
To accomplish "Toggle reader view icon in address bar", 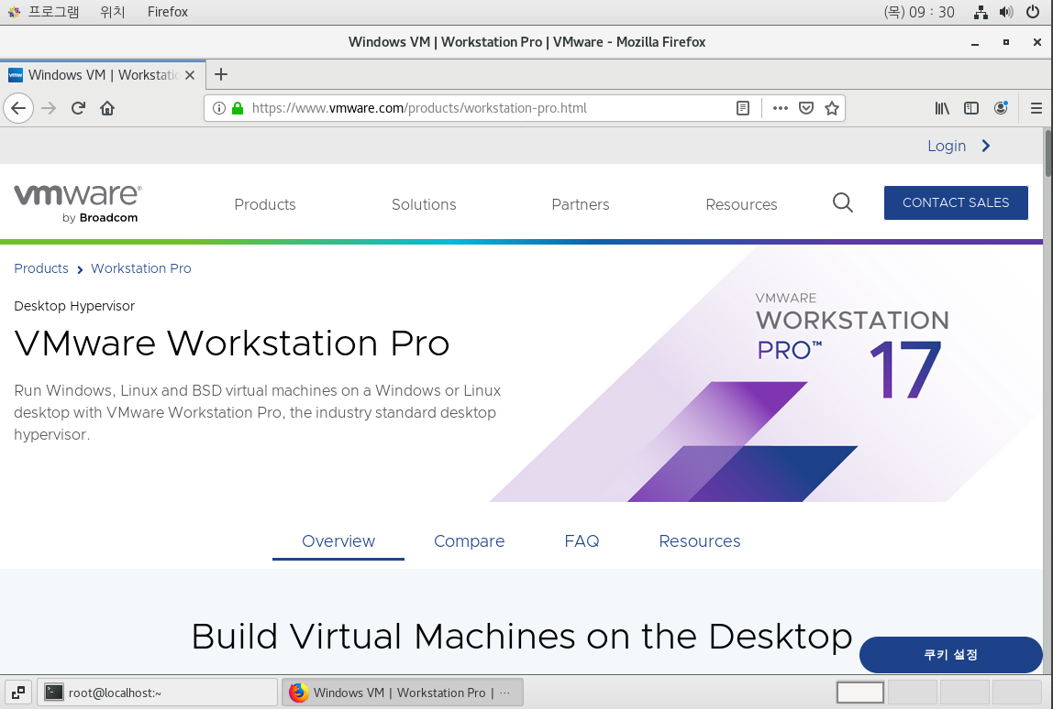I will point(743,108).
